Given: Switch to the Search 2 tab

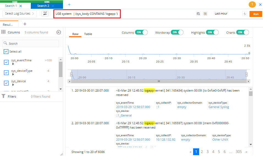Looking at the screenshot, I should click(x=43, y=6).
